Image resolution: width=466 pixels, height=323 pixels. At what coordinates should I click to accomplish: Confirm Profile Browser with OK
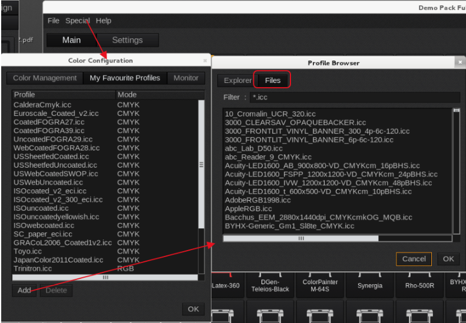448,259
